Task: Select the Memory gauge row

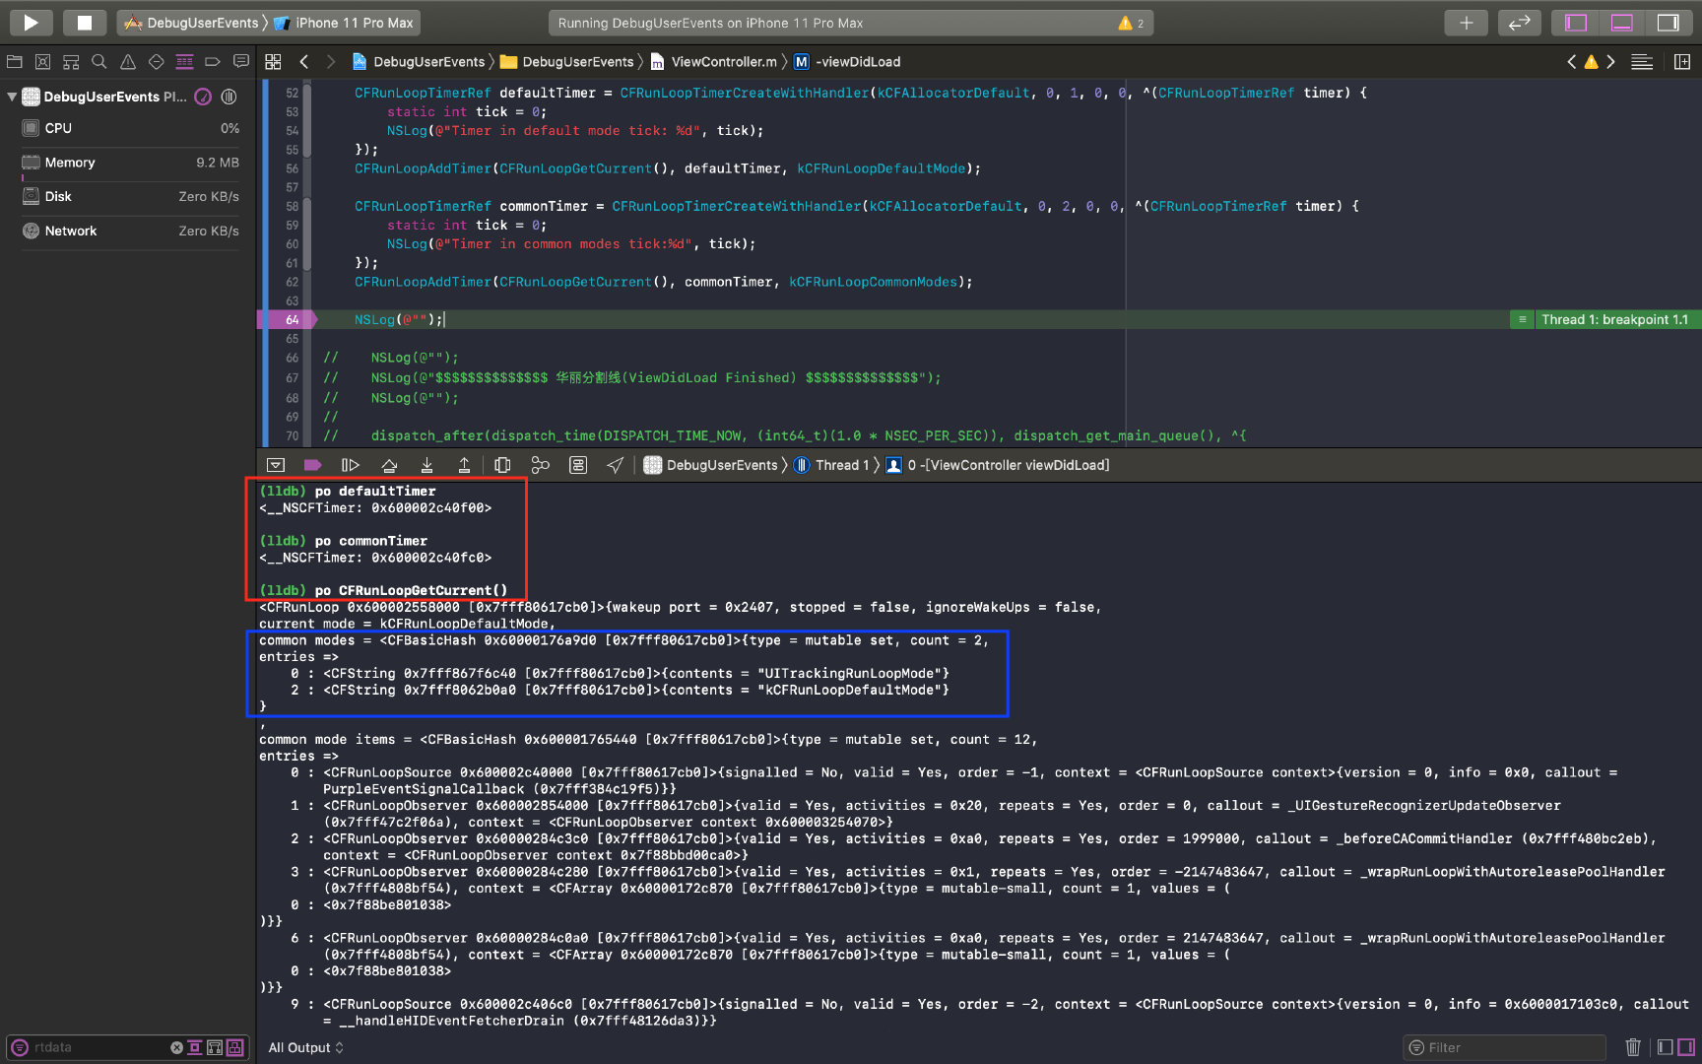Action: [x=129, y=163]
